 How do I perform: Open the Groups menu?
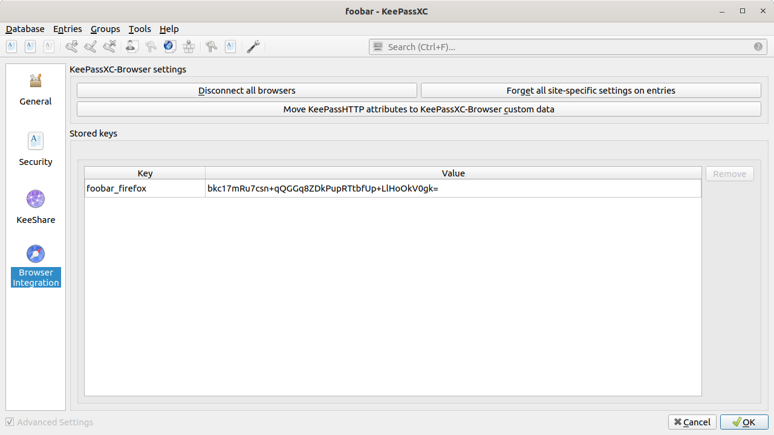click(x=105, y=29)
